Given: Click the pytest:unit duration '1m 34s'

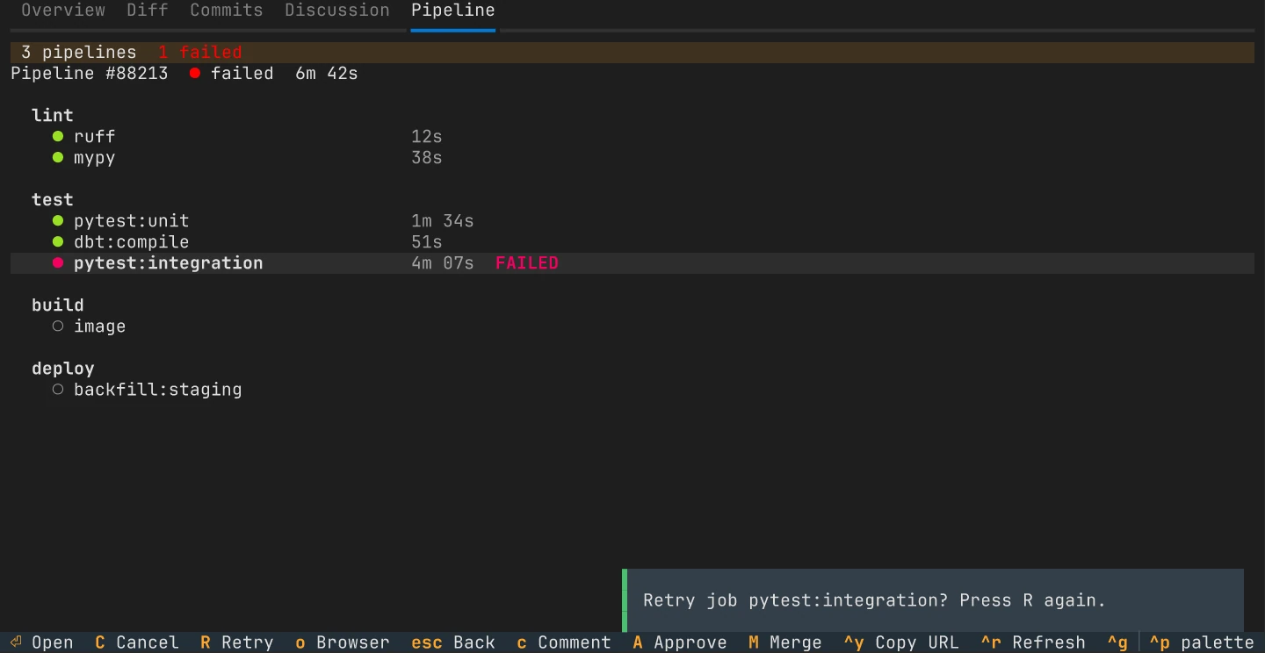Looking at the screenshot, I should pos(443,220).
